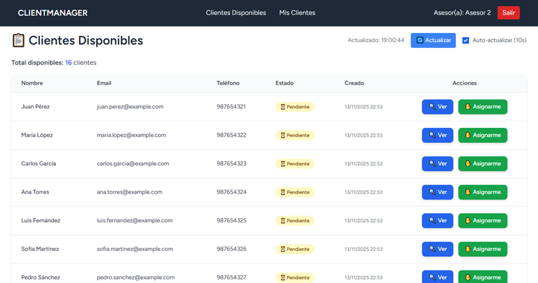Click the clipboard icon beside Clientes Disponibles
538x283 pixels.
click(x=18, y=41)
